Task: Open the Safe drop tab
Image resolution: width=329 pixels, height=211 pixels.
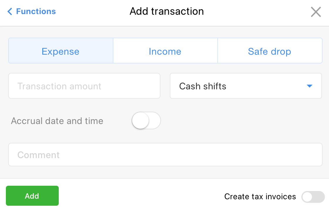Action: (270, 51)
